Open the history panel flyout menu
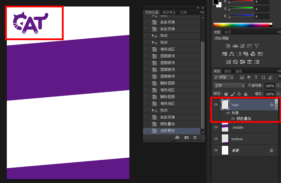The width and height of the screenshot is (281, 183). 202,12
